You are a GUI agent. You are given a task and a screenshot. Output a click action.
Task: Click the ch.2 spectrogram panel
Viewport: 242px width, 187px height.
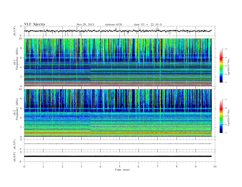[x=118, y=113]
